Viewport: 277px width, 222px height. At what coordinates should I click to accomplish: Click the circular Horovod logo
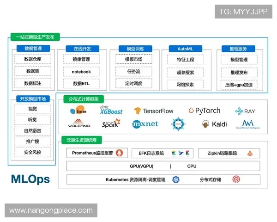point(178,124)
